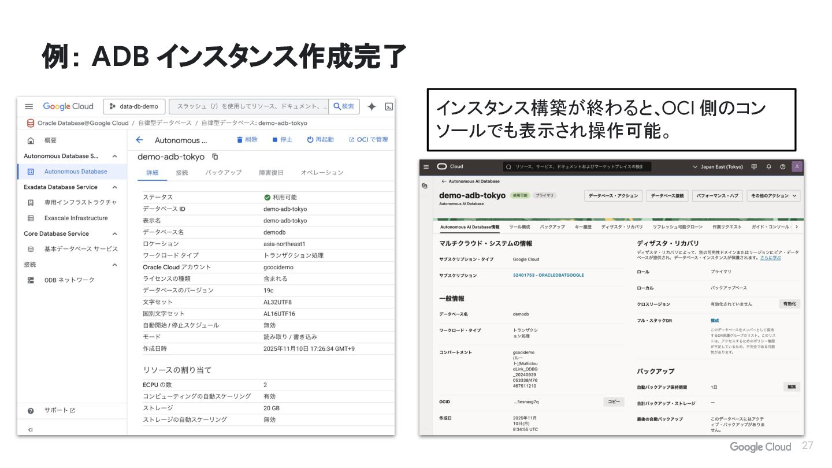This screenshot has width=832, height=468.
Task: Open the OCI で管理 external link
Action: (368, 140)
